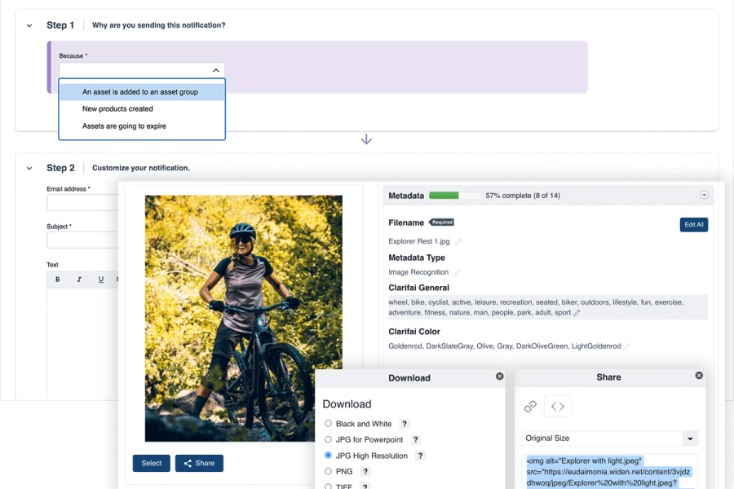Collapse the Step 1 section
This screenshot has width=734, height=489.
pyautogui.click(x=29, y=26)
